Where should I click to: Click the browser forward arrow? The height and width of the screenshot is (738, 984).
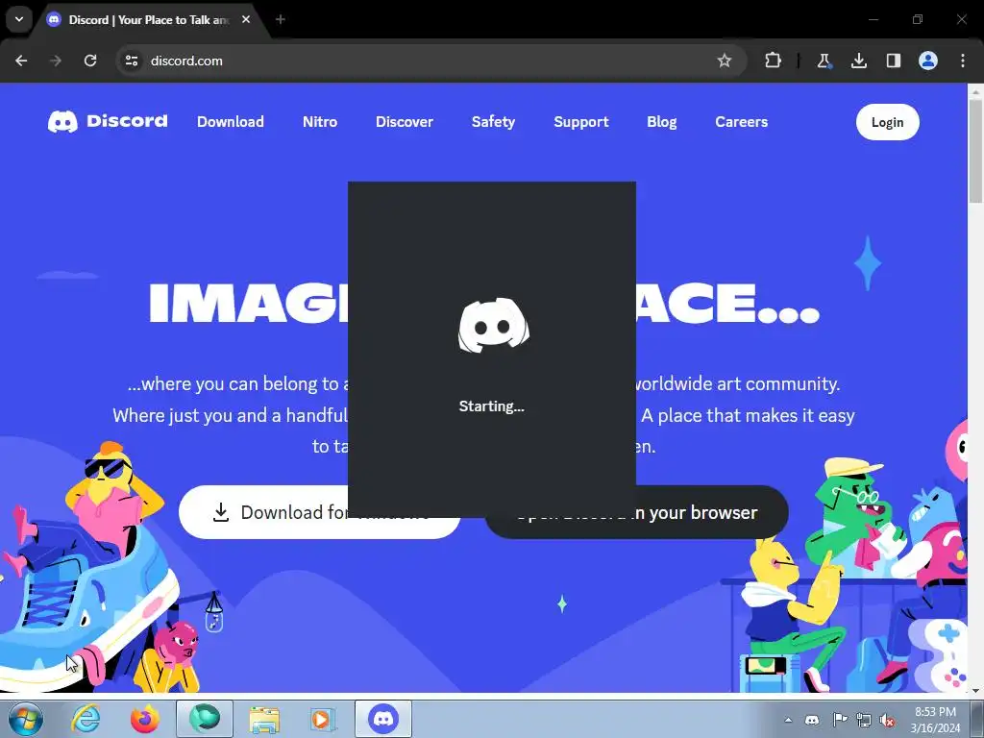(x=56, y=61)
